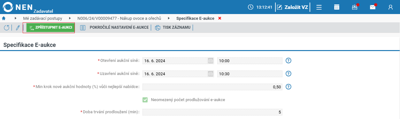The width and height of the screenshot is (400, 119).
Task: Open Pokročilé nastavení E-aukce
Action: [114, 27]
